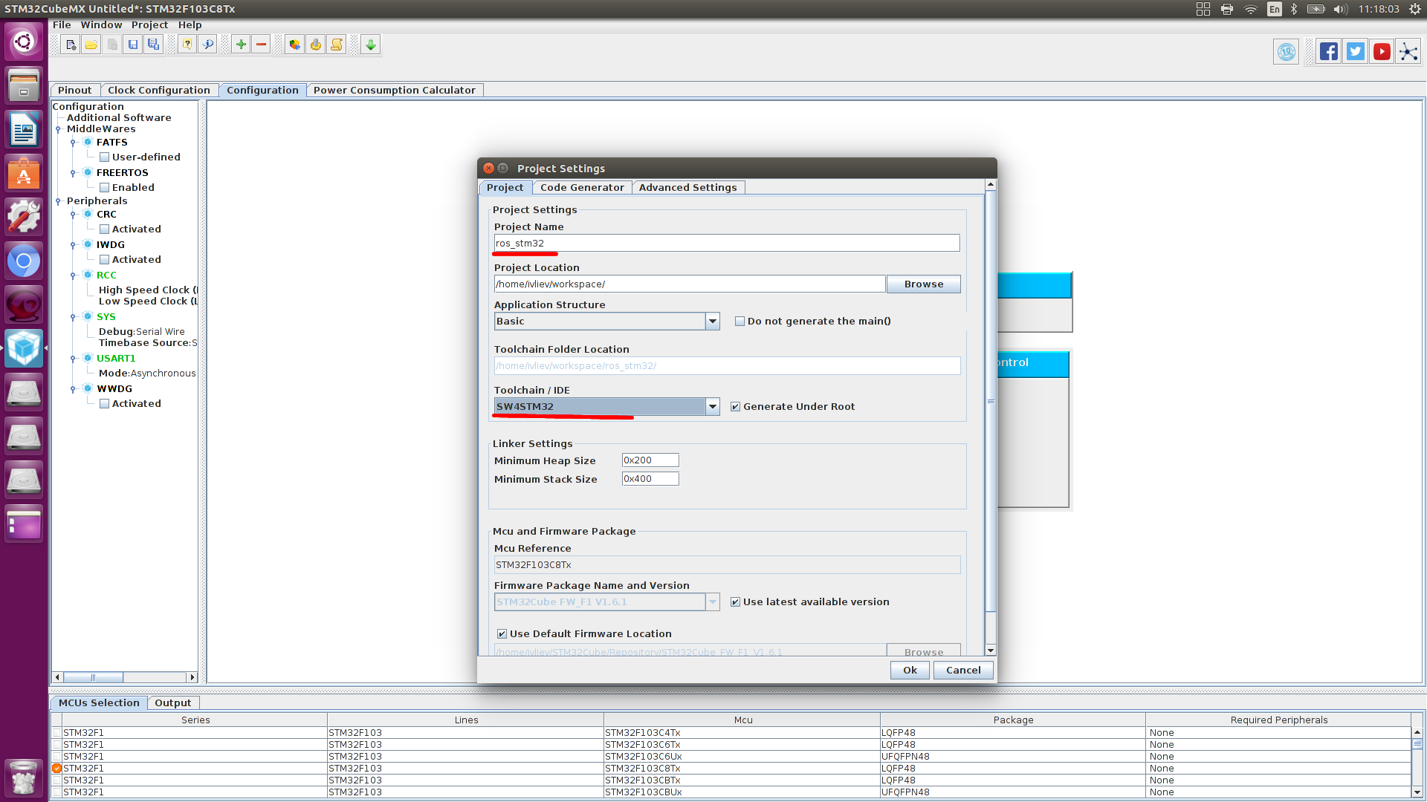Click the Project Name input field
This screenshot has height=802, width=1427.
(726, 244)
